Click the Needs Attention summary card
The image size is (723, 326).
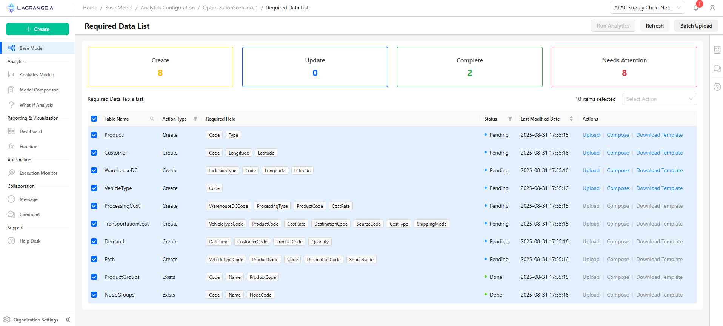tap(624, 67)
